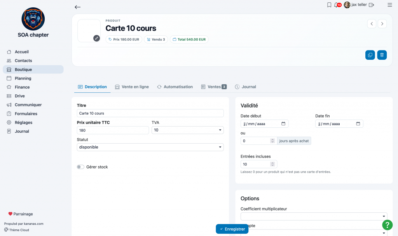
Task: Go to next product with right chevron
Action: (x=382, y=24)
